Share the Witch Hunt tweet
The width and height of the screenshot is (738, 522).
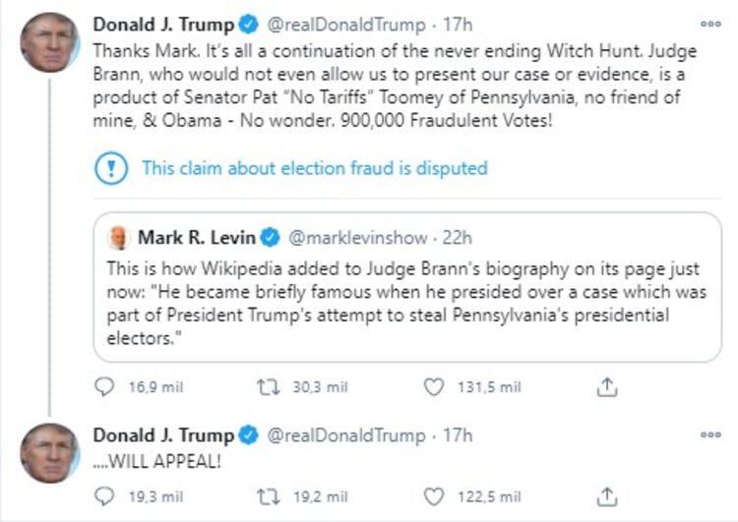tap(607, 387)
